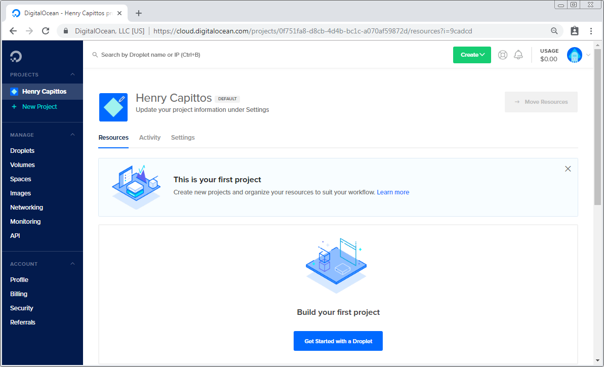The height and width of the screenshot is (367, 604).
Task: Click the search magnifier icon
Action: [95, 55]
